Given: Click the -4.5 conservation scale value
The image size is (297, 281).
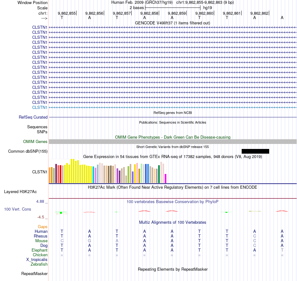Looking at the screenshot, I should (41, 217).
